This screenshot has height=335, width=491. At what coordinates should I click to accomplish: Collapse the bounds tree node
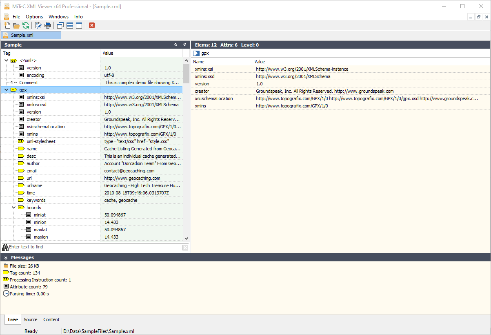(x=13, y=208)
